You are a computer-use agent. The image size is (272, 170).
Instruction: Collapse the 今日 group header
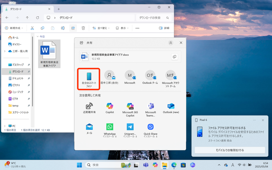[x=37, y=37]
